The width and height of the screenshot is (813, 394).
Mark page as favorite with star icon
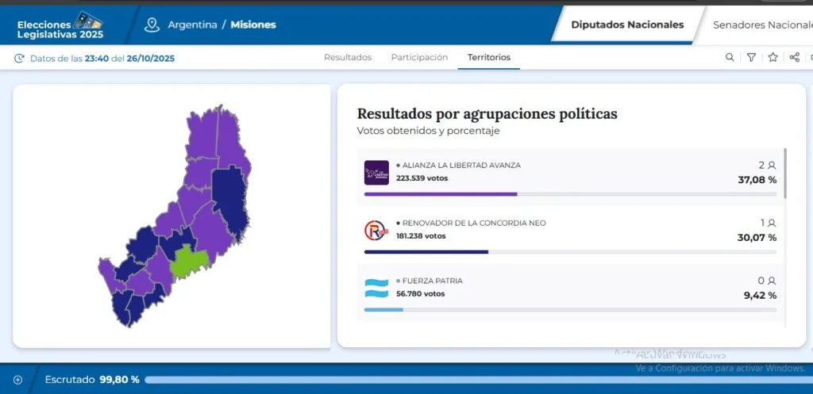coord(773,57)
